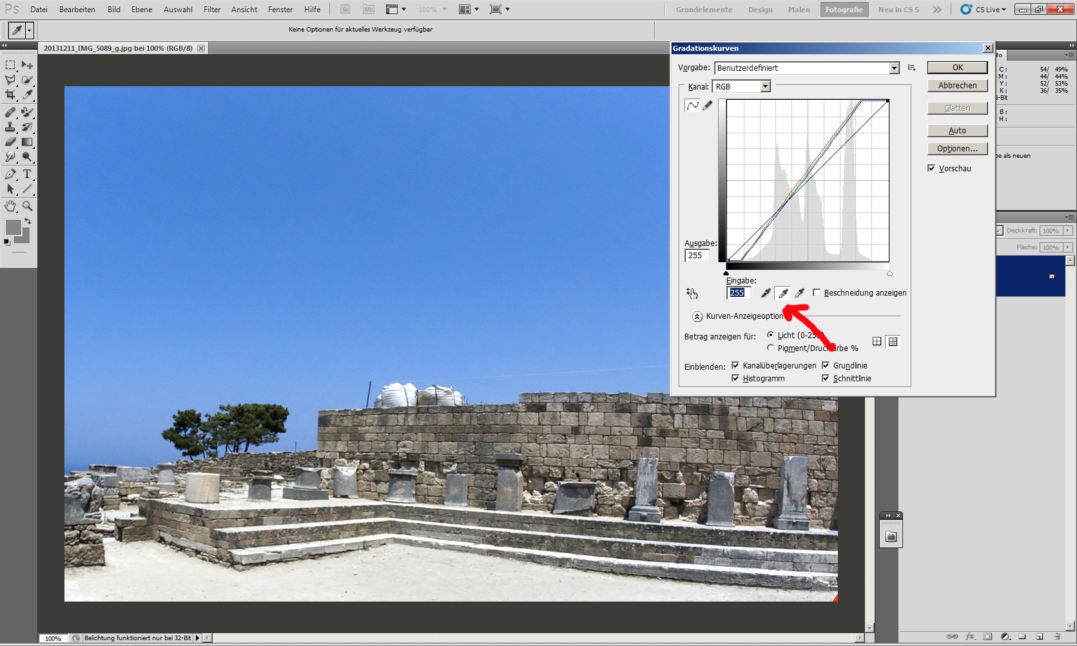Click the on-image adjustment hand tool
Screen dimensions: 1077x646
coord(692,293)
